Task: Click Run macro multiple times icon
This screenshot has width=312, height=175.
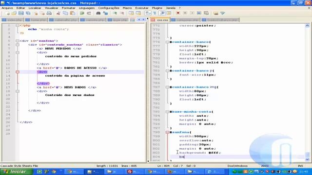Action: [x=199, y=13]
